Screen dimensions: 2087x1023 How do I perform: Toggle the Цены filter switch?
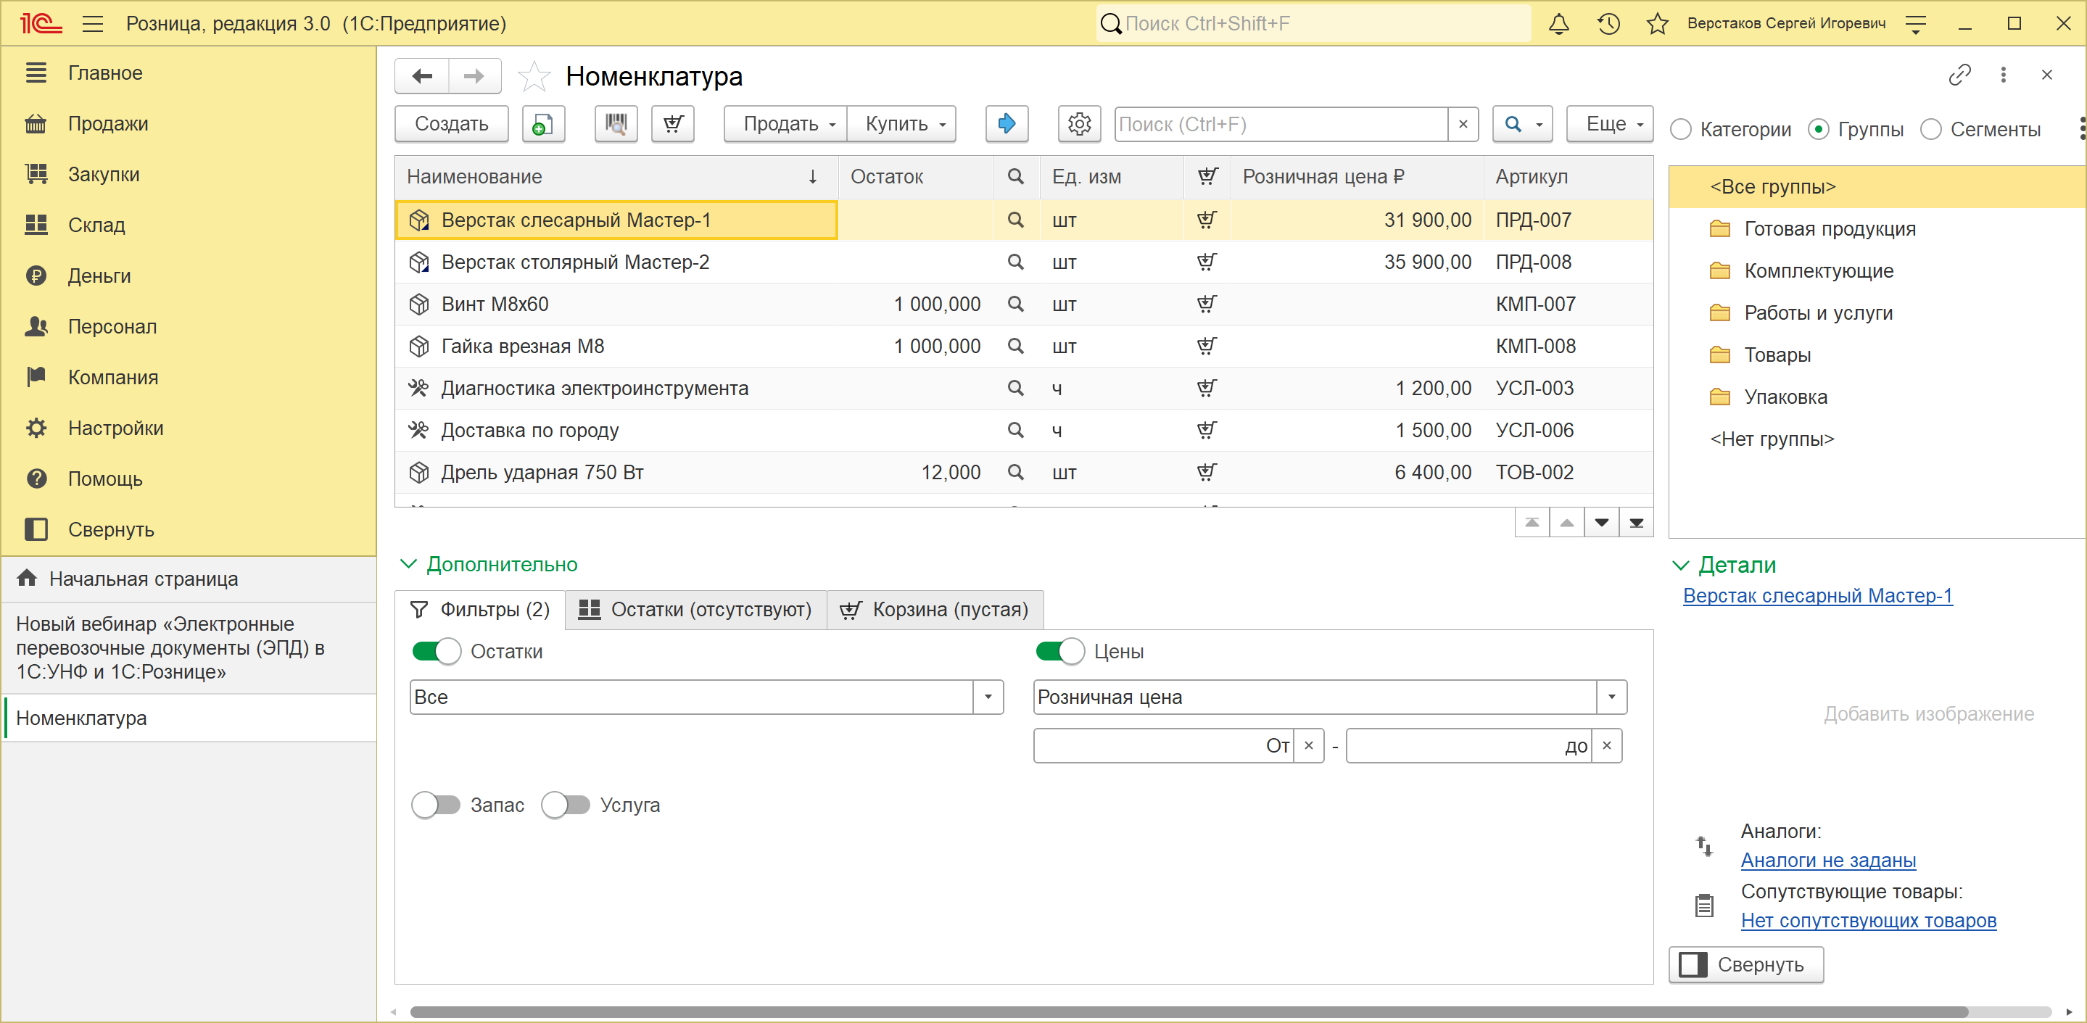coord(1059,651)
